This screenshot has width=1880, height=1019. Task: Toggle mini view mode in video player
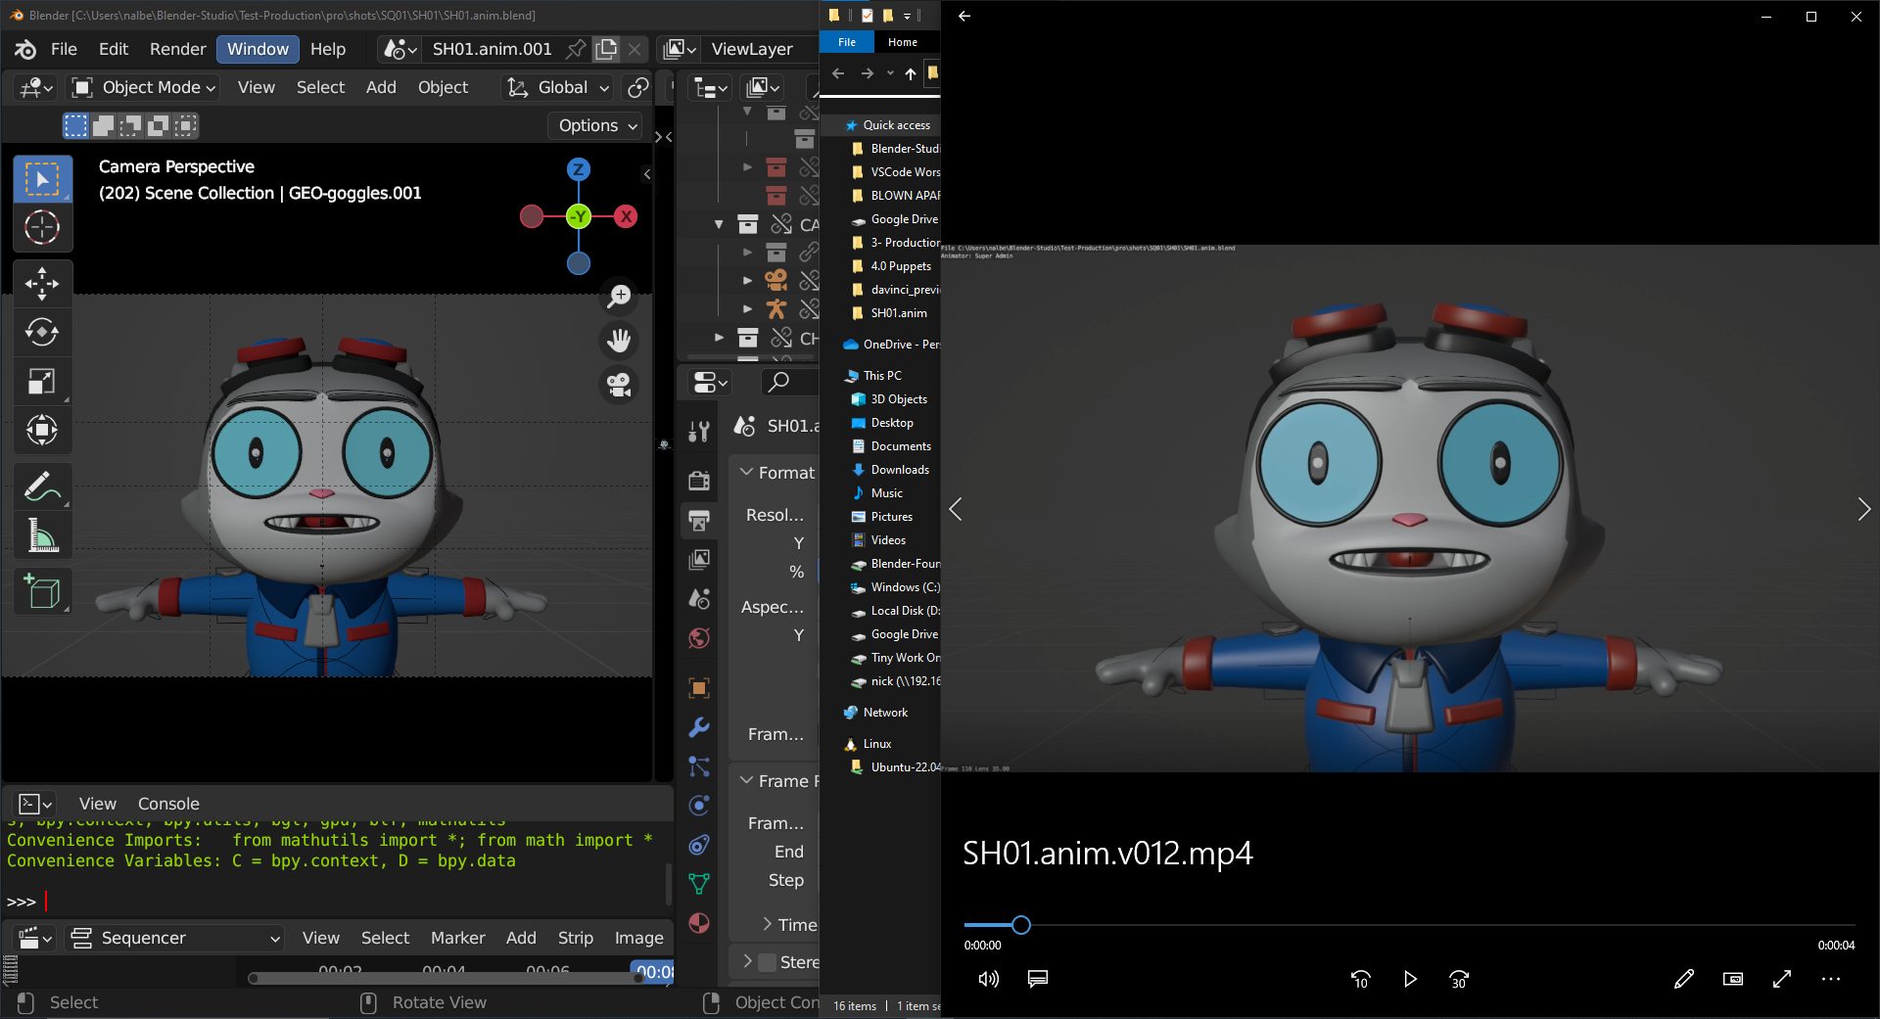[1732, 979]
